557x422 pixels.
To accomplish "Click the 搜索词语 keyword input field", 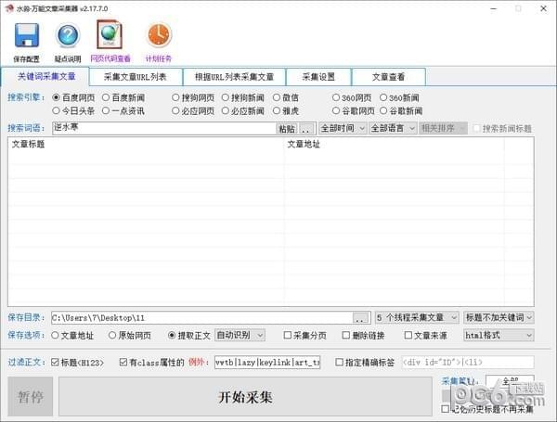I will coord(163,128).
